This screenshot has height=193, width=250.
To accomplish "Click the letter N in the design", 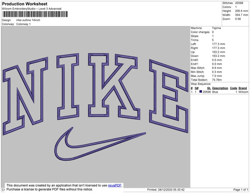I will click(x=25, y=96).
